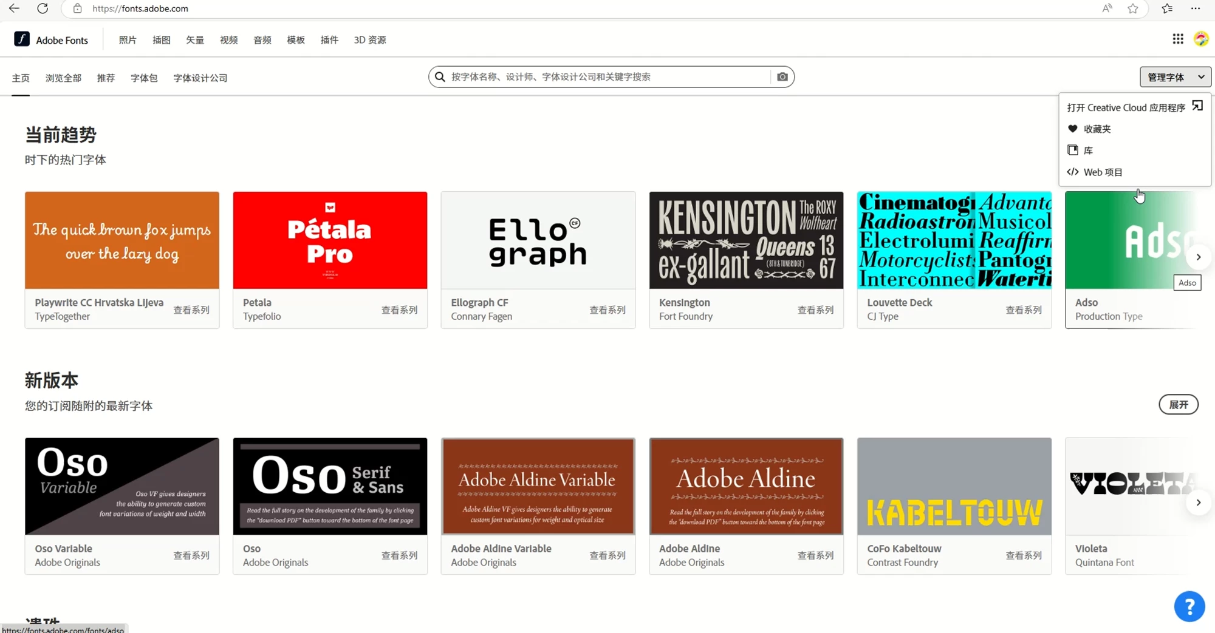Click 查看系列 for Petala

tap(399, 310)
